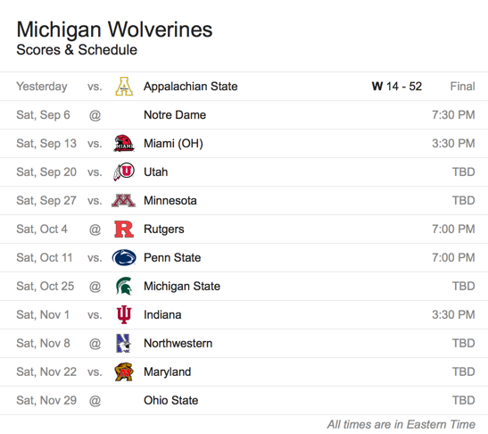Select the Maryland Terrapins logo

[124, 372]
